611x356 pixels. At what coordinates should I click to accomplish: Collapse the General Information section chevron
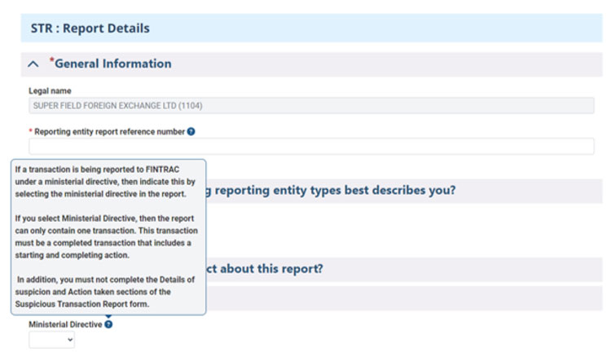pyautogui.click(x=33, y=64)
